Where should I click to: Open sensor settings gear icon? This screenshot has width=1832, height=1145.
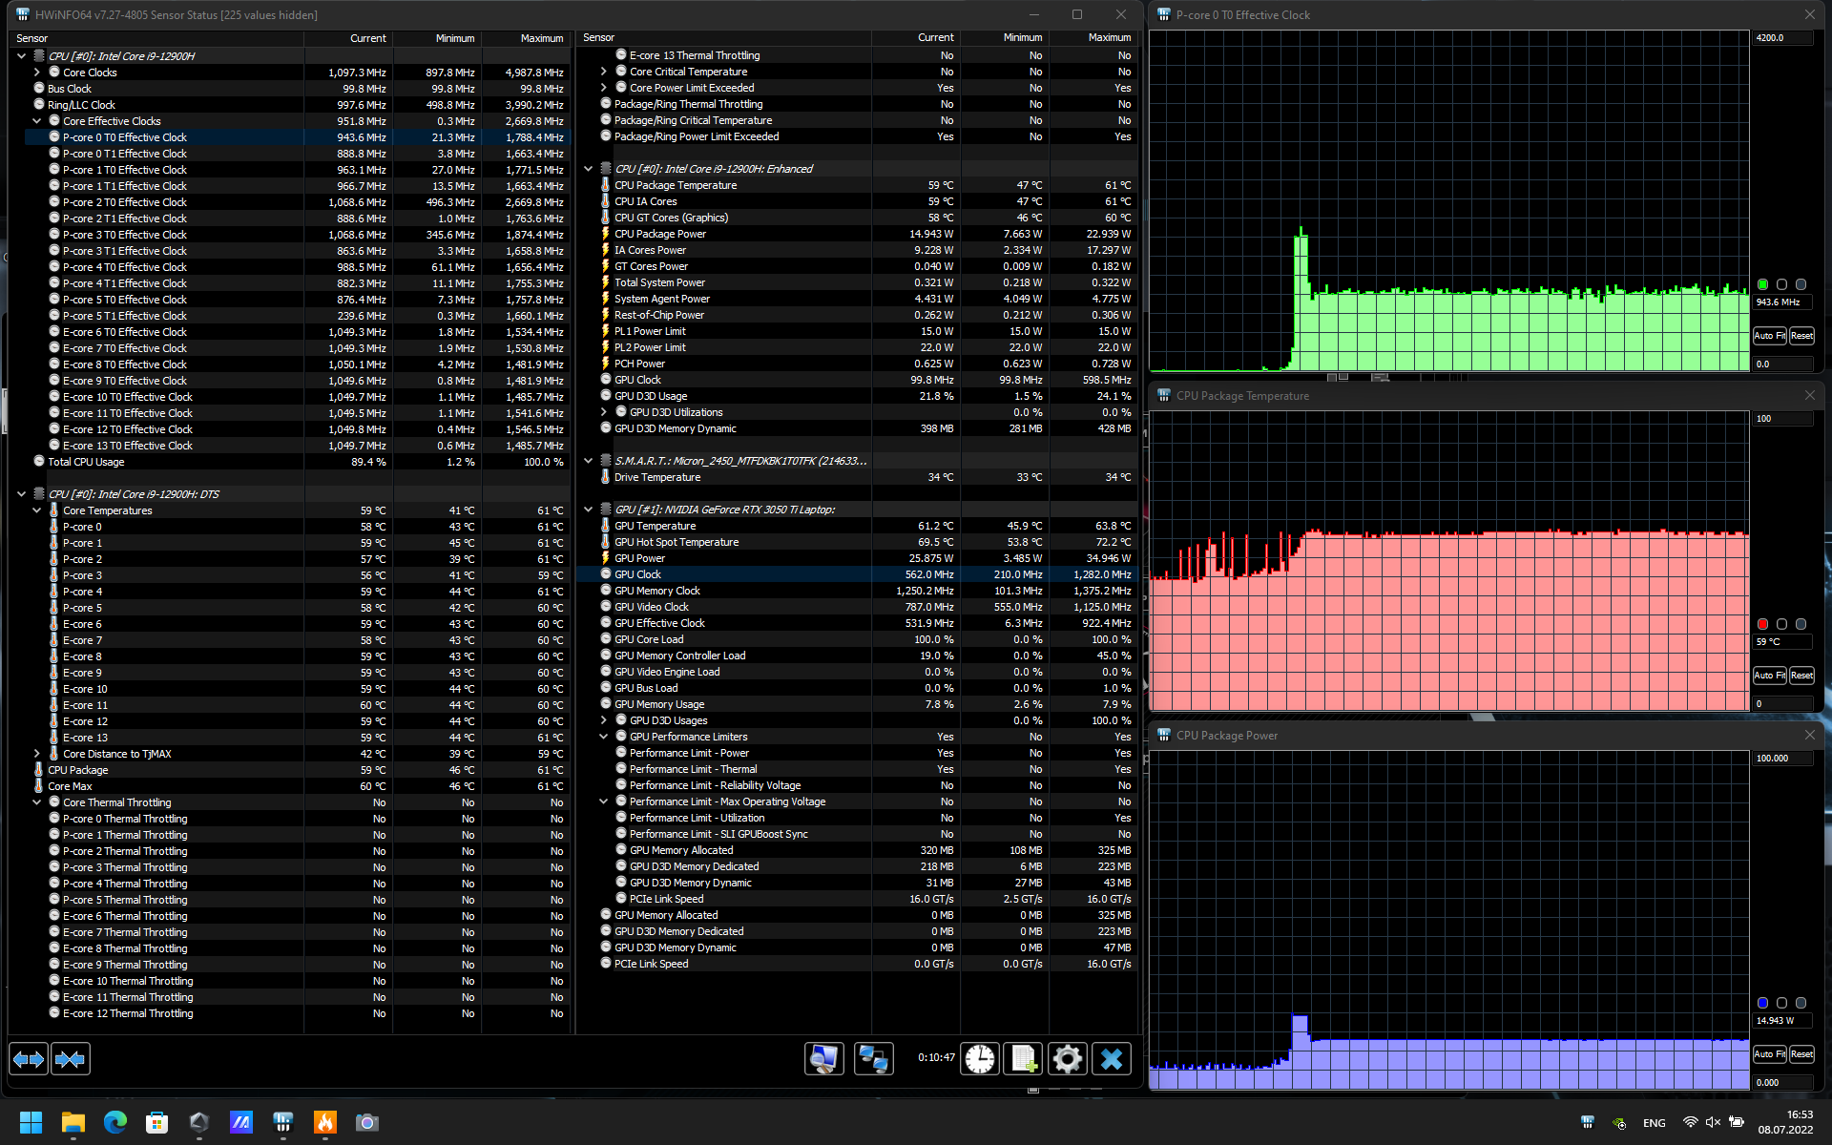click(1067, 1058)
